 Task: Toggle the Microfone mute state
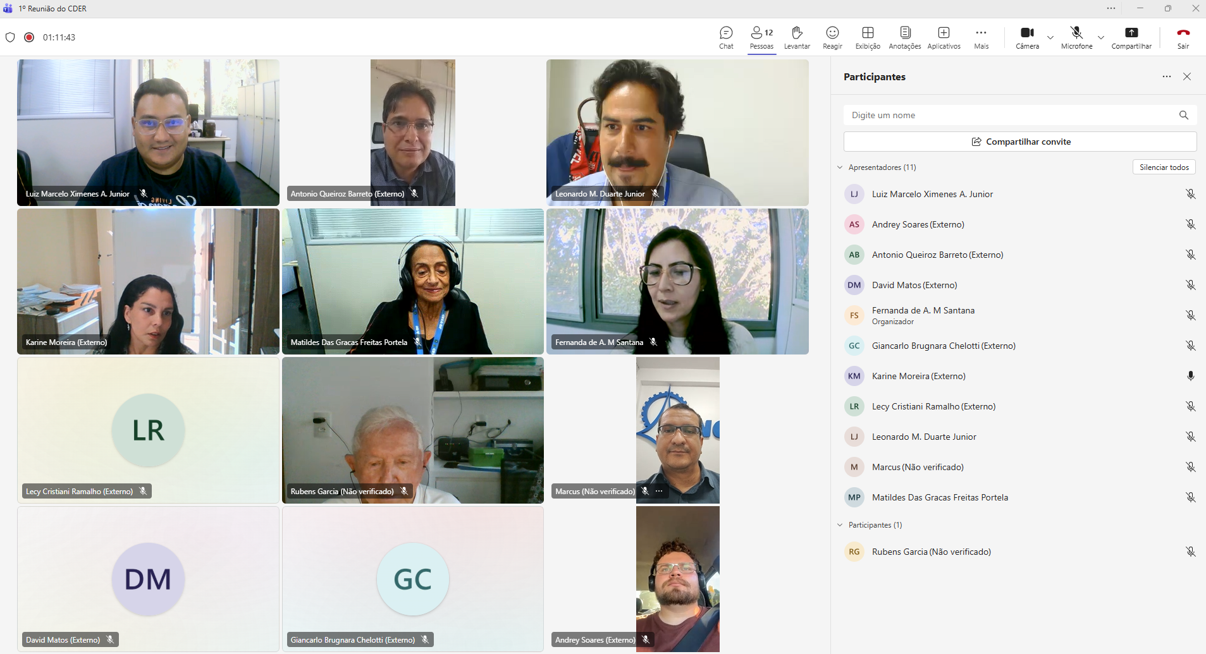1076,37
